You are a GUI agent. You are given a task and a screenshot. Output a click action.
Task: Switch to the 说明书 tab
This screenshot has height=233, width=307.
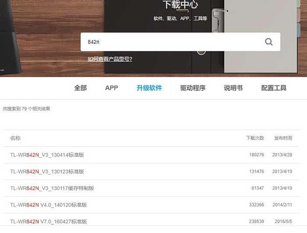click(233, 88)
